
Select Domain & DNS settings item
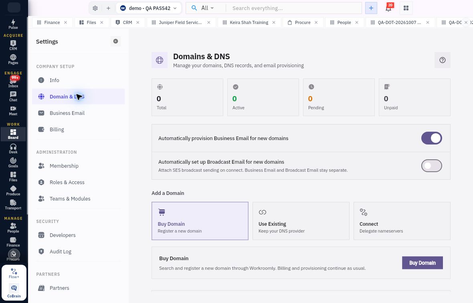tap(78, 96)
